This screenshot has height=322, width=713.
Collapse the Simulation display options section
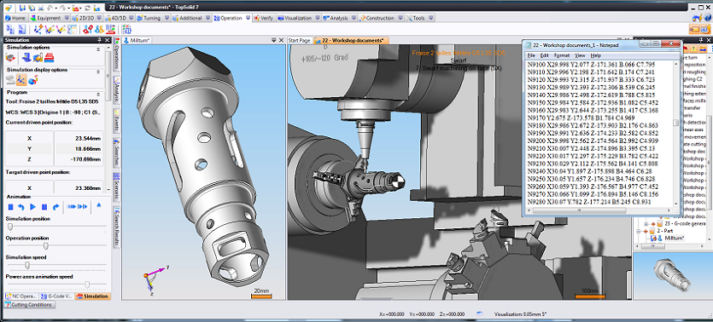point(99,71)
